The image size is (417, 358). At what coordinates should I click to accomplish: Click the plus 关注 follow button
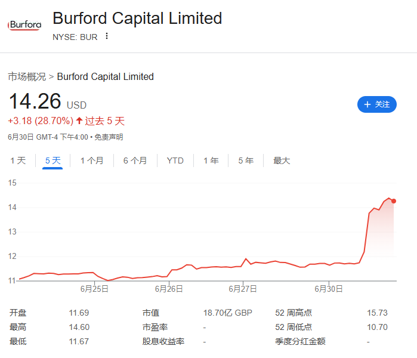376,104
